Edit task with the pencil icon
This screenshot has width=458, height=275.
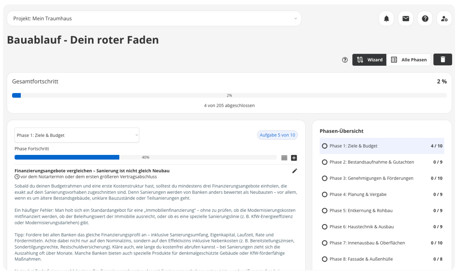tap(294, 171)
